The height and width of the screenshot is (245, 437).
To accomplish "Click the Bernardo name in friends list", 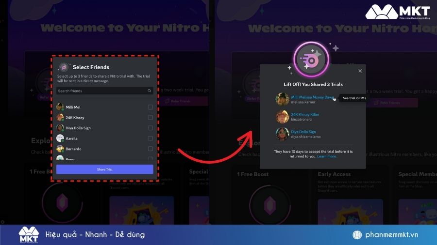I will tap(74, 149).
